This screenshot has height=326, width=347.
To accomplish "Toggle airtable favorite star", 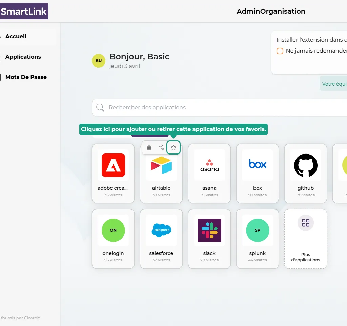I will coord(173,147).
